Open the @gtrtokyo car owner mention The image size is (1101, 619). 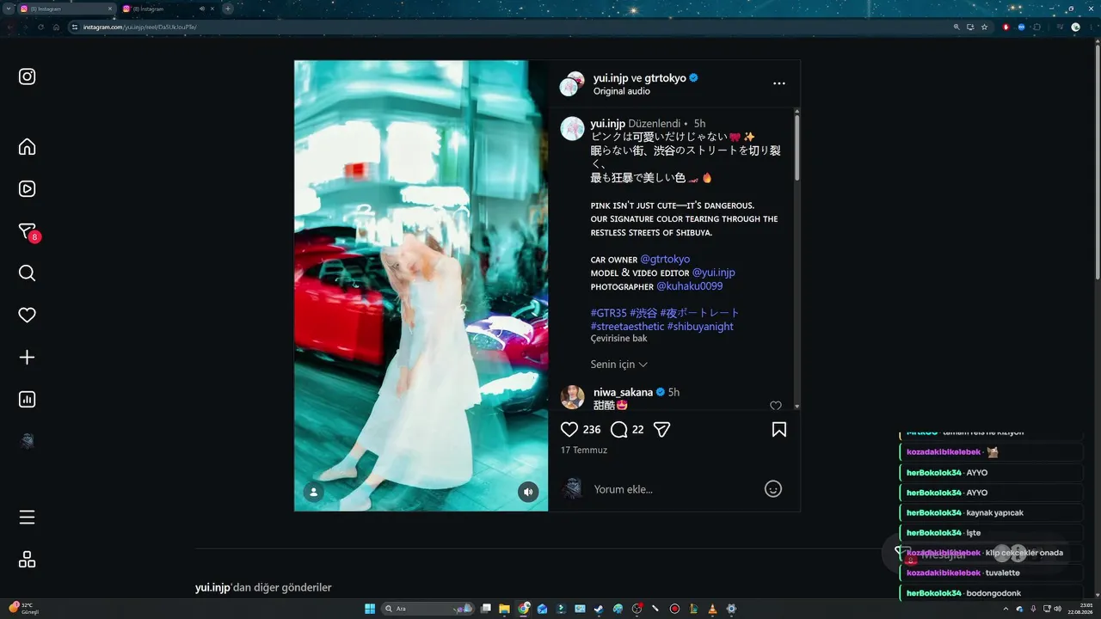coord(665,259)
